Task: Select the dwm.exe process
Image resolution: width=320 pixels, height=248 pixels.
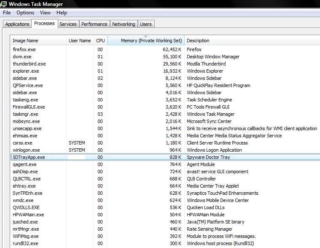Action: tap(165, 57)
